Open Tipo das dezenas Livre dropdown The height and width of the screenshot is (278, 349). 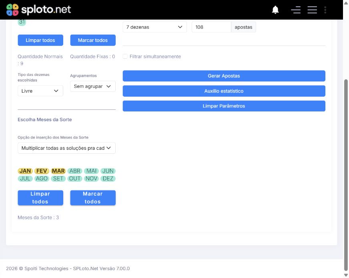[40, 91]
